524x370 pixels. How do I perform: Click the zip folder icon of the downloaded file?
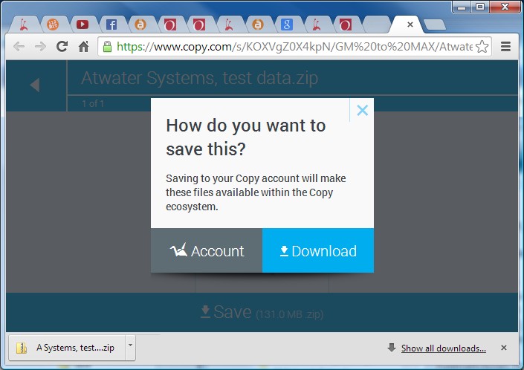click(x=22, y=348)
